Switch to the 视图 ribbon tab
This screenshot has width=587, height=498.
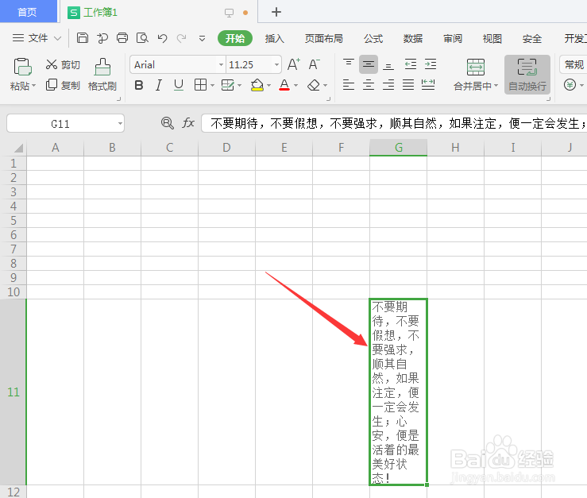click(492, 38)
